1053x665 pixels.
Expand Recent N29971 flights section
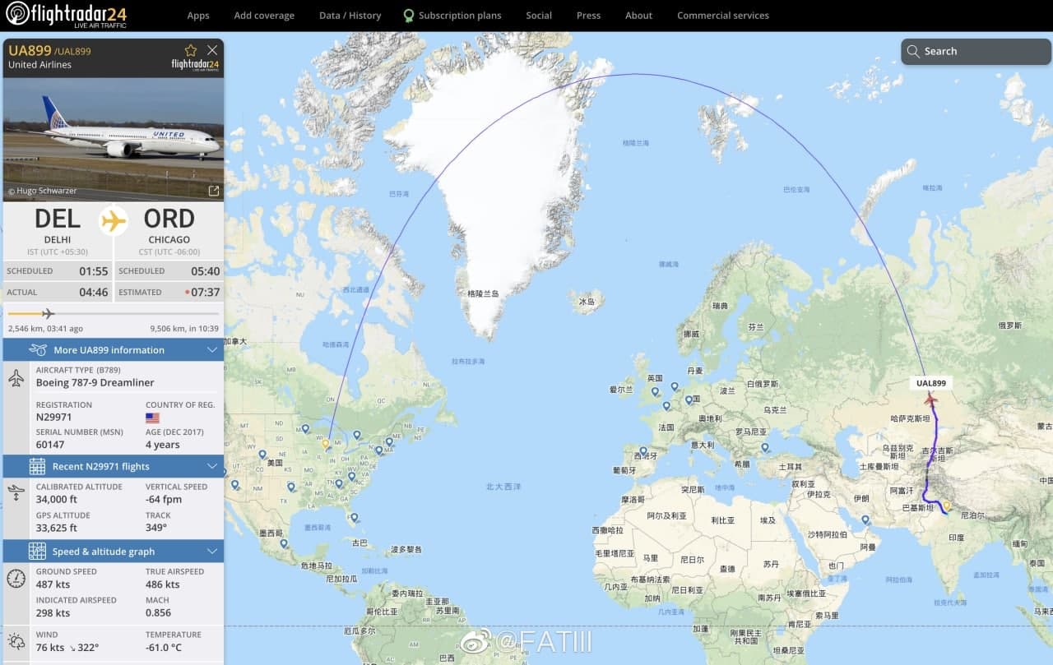coord(114,466)
